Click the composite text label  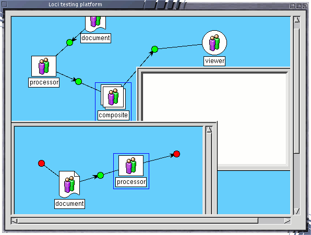pos(113,115)
